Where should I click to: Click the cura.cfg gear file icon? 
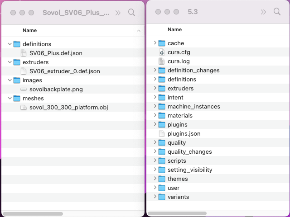[162, 52]
